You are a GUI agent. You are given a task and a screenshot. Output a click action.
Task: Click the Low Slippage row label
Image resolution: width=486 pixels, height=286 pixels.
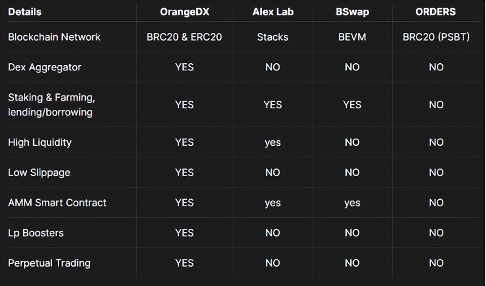39,173
